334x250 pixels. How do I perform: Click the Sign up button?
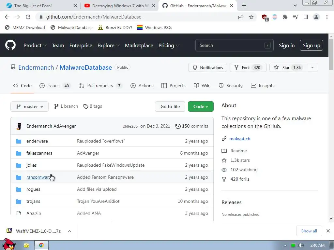311,45
